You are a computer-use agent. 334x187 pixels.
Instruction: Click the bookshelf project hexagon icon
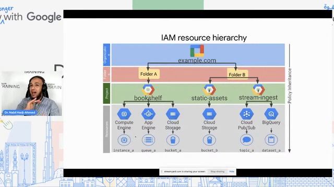tap(148, 90)
